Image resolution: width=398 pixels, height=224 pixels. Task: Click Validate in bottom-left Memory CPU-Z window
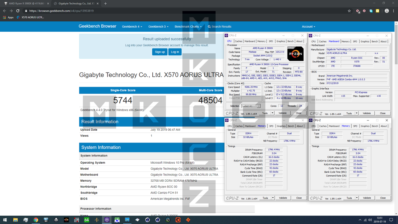[283, 198]
